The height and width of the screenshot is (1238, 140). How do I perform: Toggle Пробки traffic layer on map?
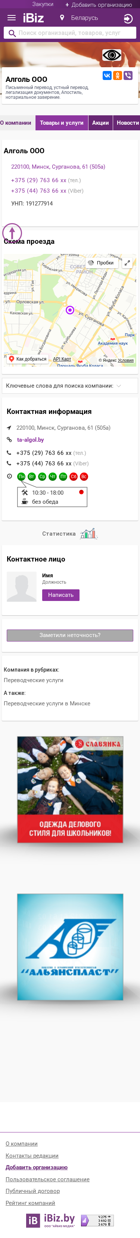point(101,263)
